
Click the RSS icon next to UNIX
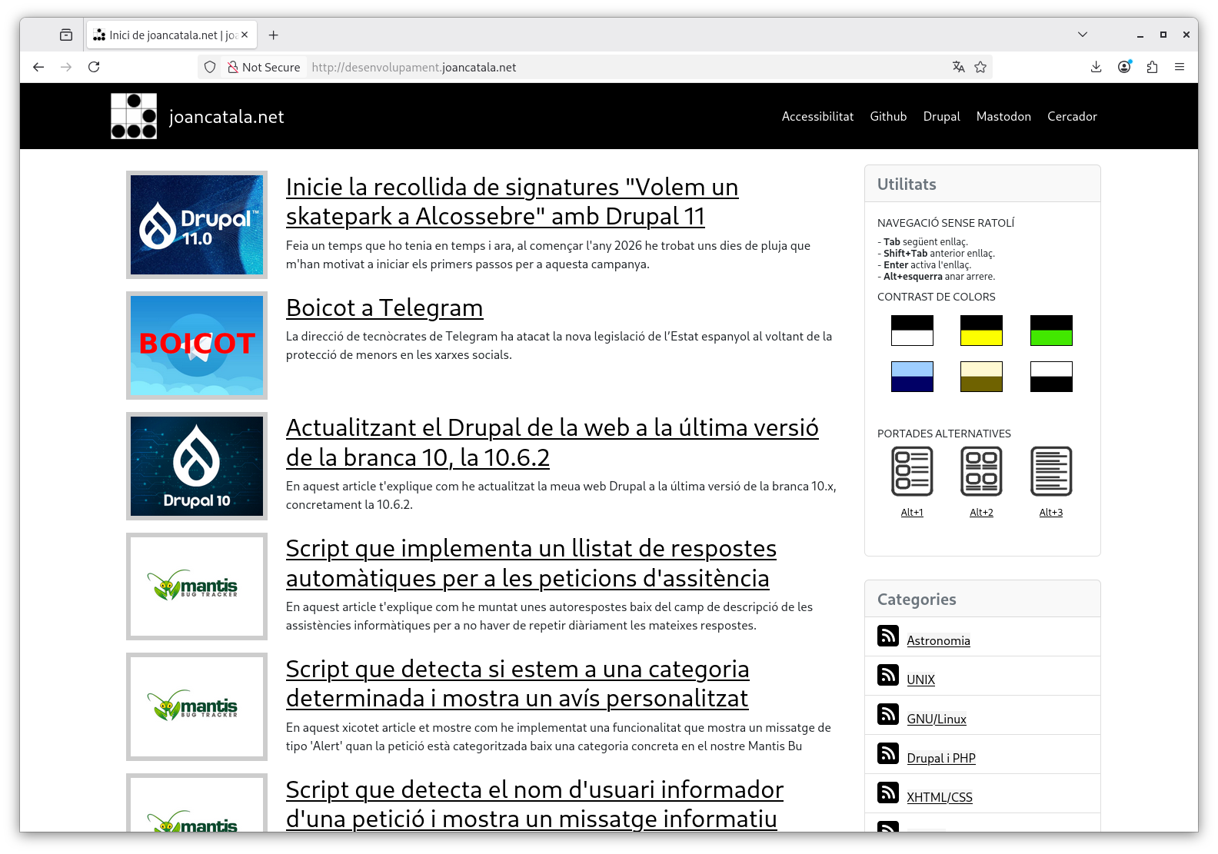click(x=888, y=676)
